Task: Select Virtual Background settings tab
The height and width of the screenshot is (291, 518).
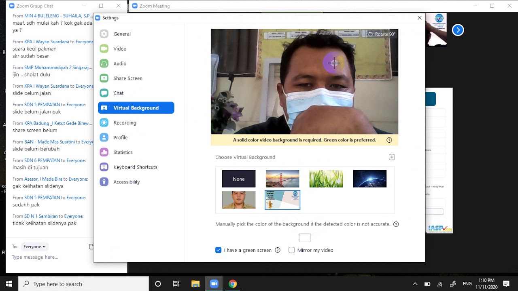Action: 136,108
